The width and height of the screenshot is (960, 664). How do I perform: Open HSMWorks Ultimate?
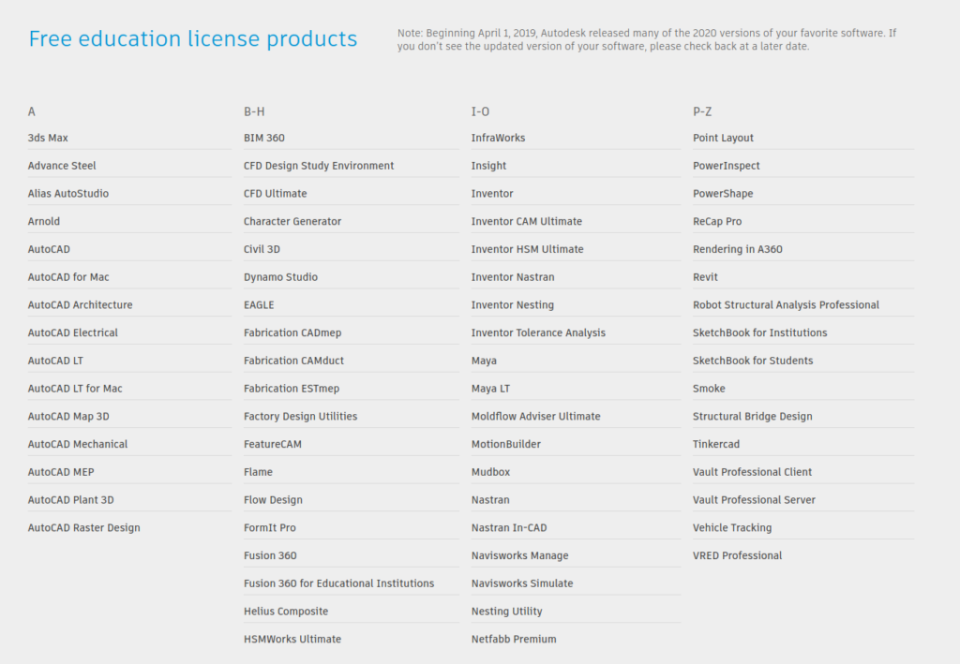292,639
